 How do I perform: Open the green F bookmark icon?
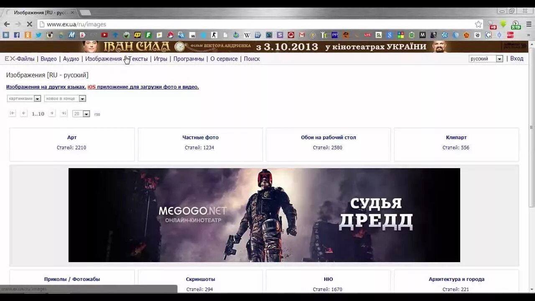click(148, 35)
